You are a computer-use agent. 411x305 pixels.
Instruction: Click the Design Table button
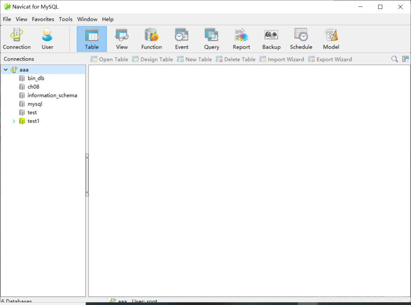(153, 59)
